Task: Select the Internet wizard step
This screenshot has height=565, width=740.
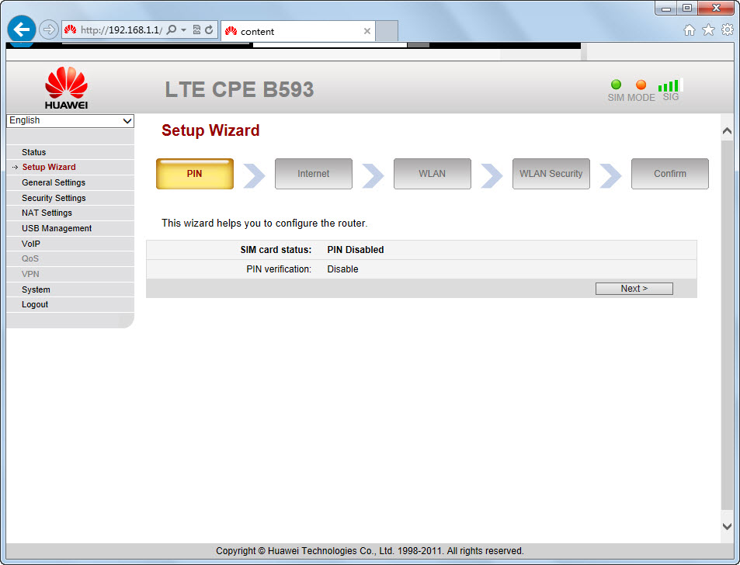Action: (313, 174)
